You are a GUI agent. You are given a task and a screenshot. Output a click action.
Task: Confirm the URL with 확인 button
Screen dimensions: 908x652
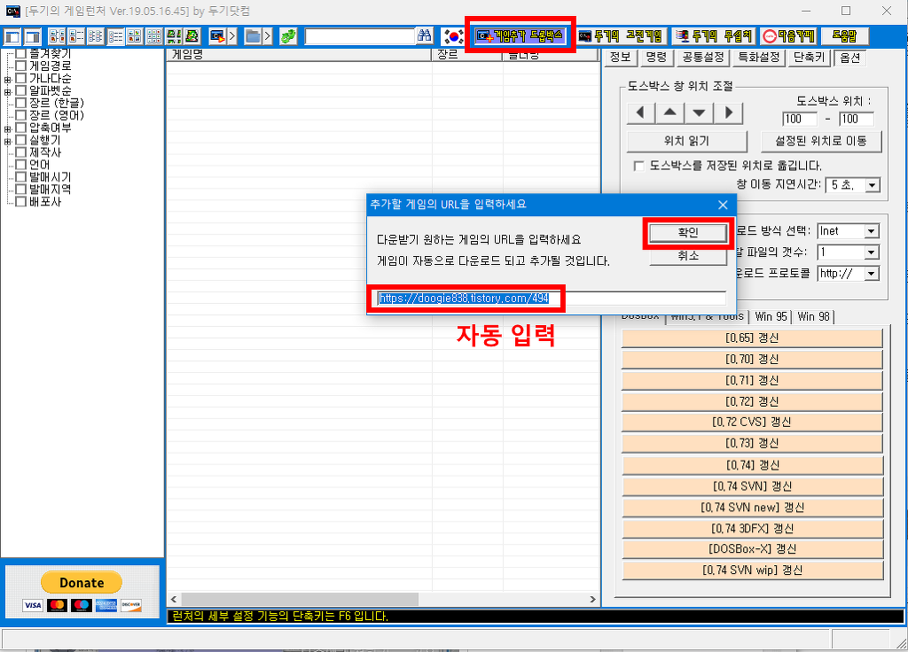click(688, 232)
